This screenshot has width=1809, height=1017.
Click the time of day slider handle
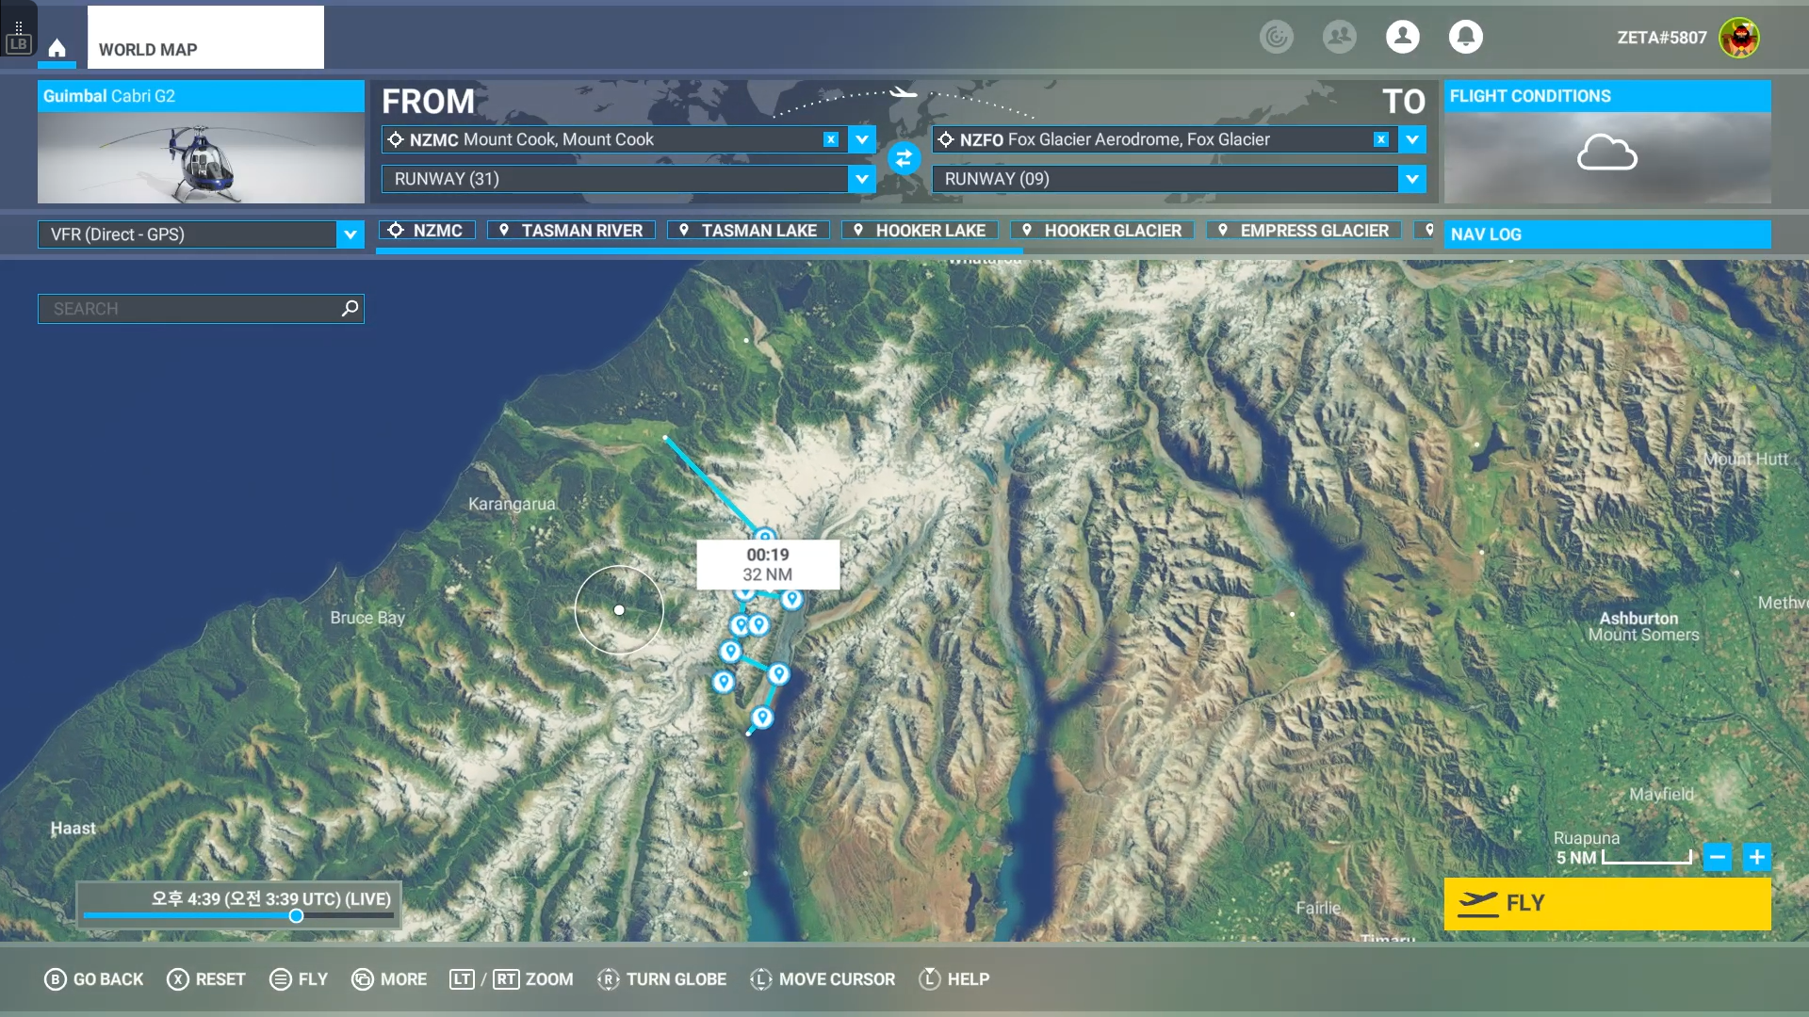(x=296, y=916)
